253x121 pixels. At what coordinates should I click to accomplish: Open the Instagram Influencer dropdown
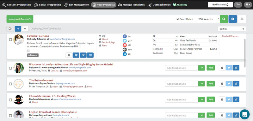[20, 19]
